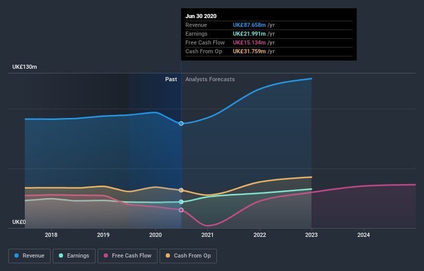
Task: Toggle the Free Cash Flow legend button
Action: [128, 256]
